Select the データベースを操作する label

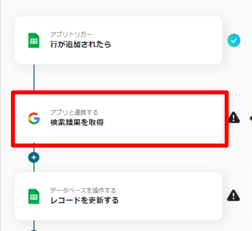83,190
